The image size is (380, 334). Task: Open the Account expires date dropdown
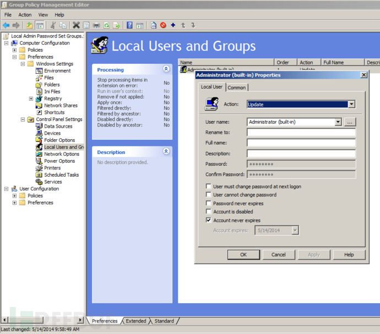(x=295, y=231)
